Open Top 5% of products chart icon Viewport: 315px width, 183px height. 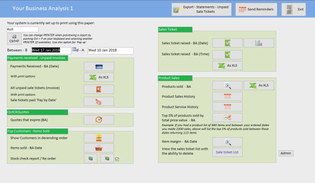[x=227, y=118]
